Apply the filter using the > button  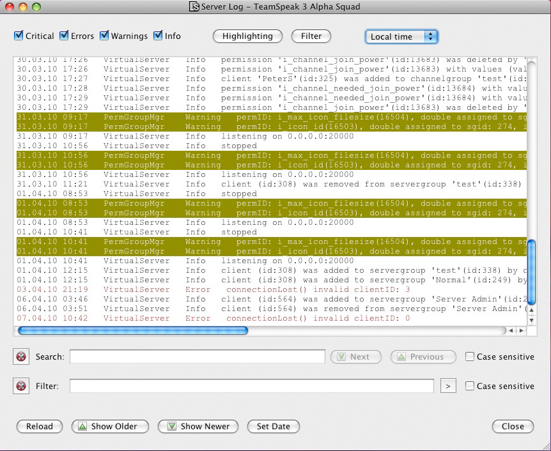tap(448, 386)
